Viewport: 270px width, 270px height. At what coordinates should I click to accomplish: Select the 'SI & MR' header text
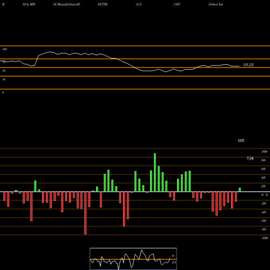pyautogui.click(x=29, y=4)
